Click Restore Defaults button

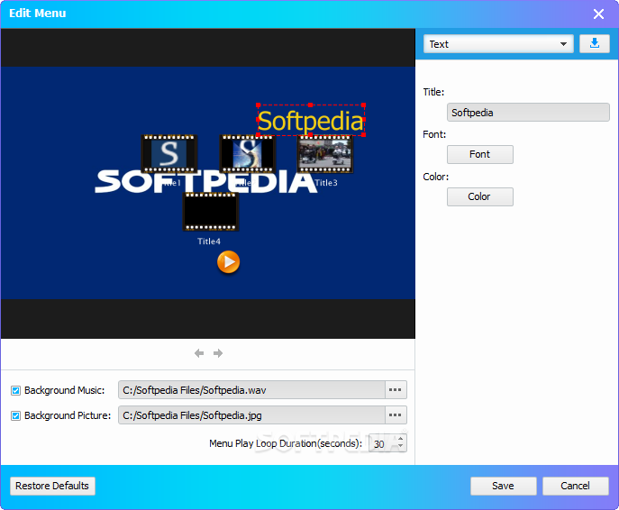click(52, 486)
